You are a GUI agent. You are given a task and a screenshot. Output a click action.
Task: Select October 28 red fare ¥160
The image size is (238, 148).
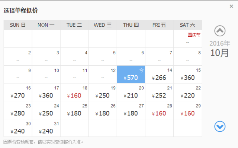click(159, 110)
